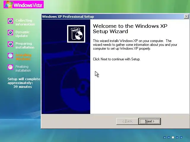Screen dimensions: 190x142
Task: Click the highlighted white progress square at bottom right
Action: click(173, 137)
